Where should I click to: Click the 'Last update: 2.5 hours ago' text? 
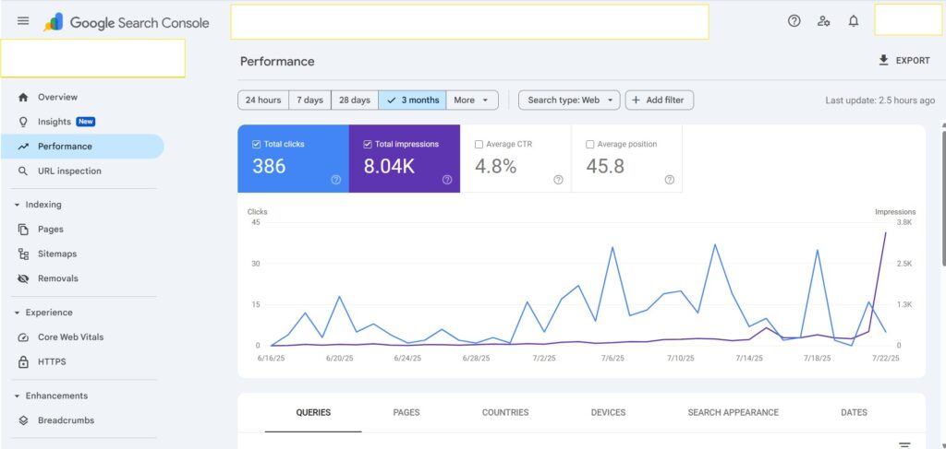point(880,100)
